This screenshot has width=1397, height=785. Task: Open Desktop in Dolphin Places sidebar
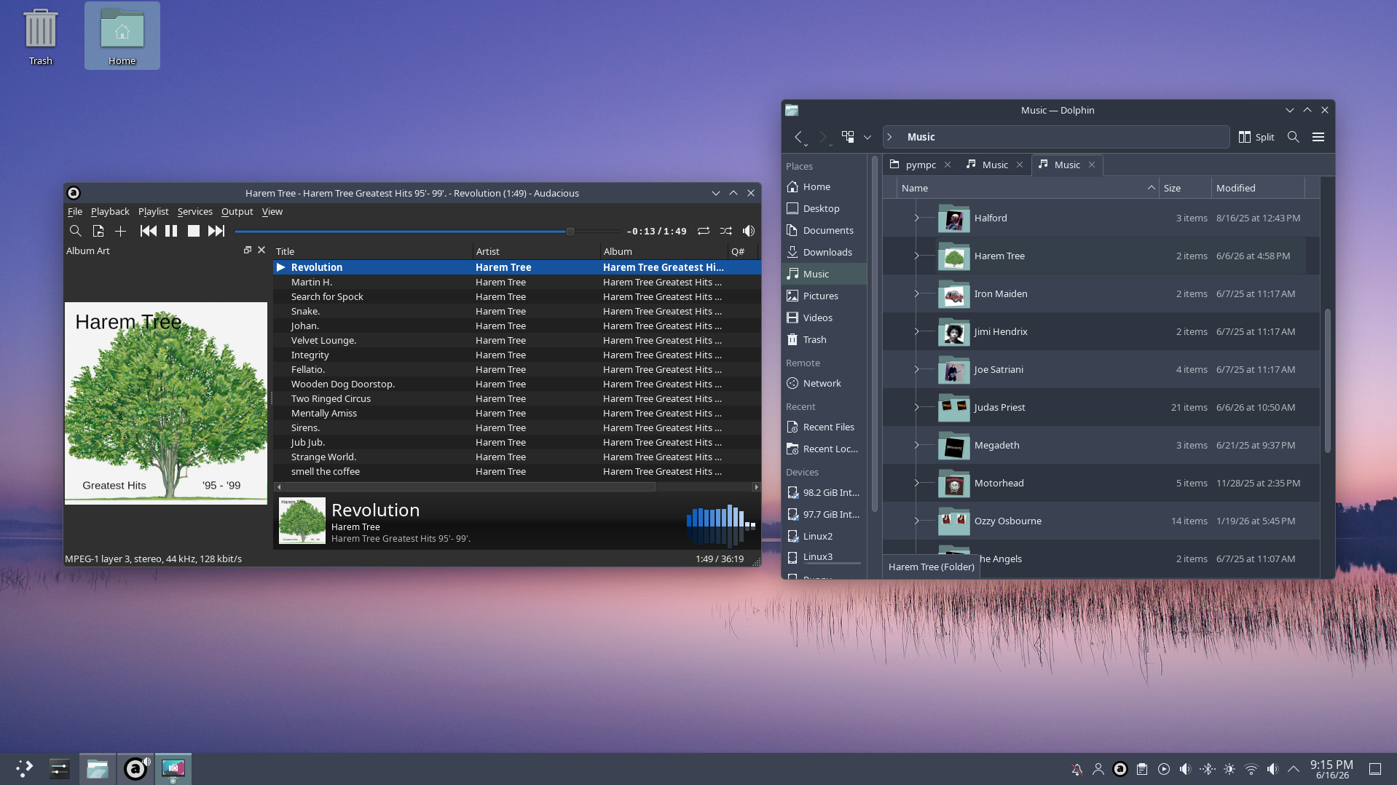825,208
